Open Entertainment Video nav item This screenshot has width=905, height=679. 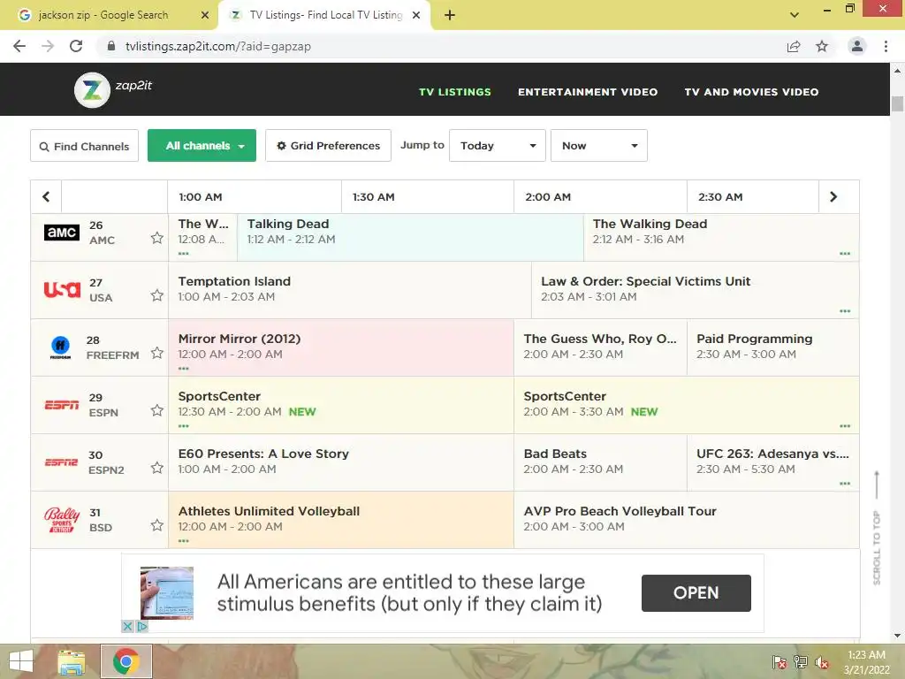588,92
